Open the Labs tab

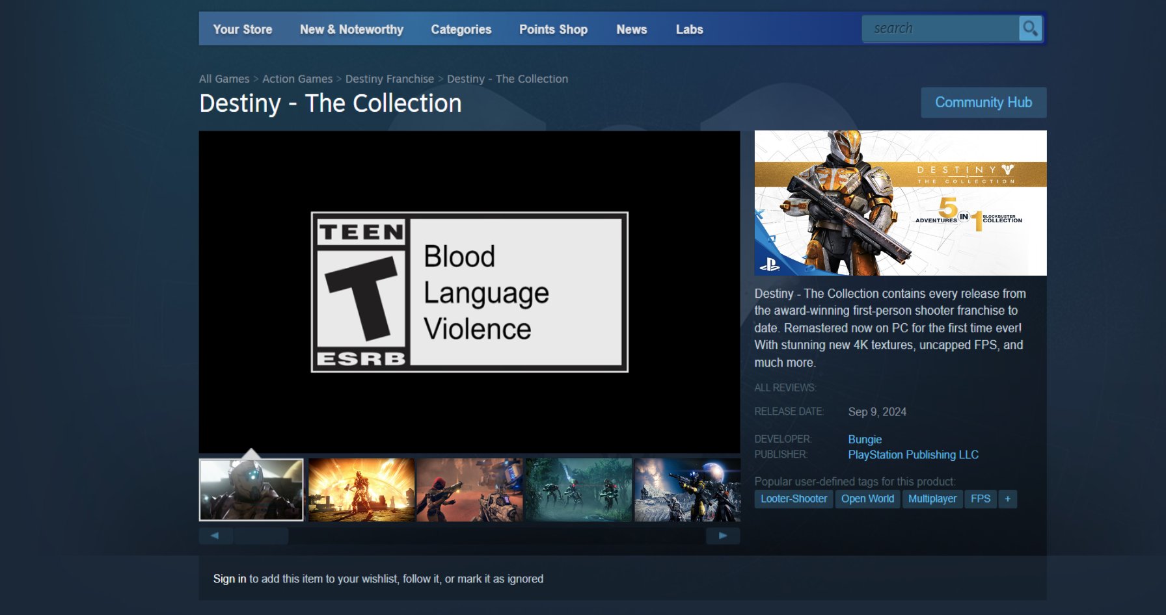[x=689, y=29]
